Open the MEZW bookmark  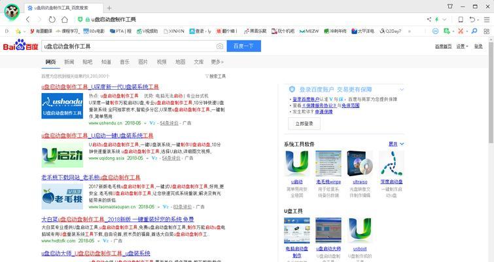(309, 31)
